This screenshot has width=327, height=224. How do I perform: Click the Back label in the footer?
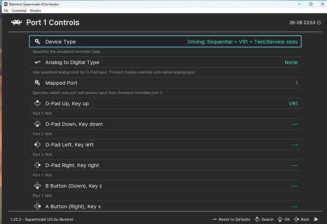305,219
